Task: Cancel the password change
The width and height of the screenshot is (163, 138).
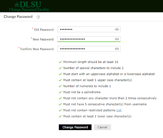Action: coord(103,127)
